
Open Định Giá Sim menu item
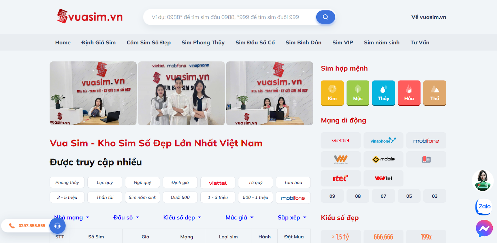point(98,42)
